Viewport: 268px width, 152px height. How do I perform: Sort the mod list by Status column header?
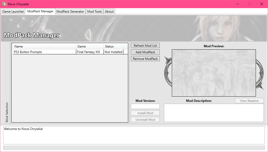[114, 46]
